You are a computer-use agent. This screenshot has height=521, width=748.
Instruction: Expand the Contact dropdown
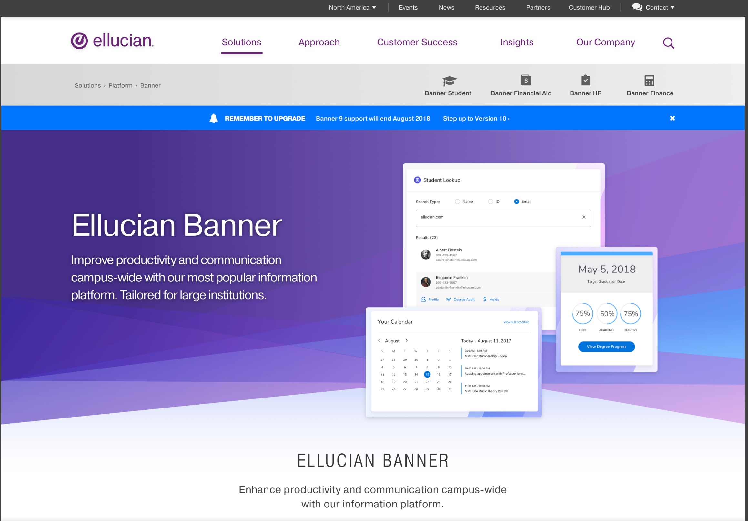point(660,7)
